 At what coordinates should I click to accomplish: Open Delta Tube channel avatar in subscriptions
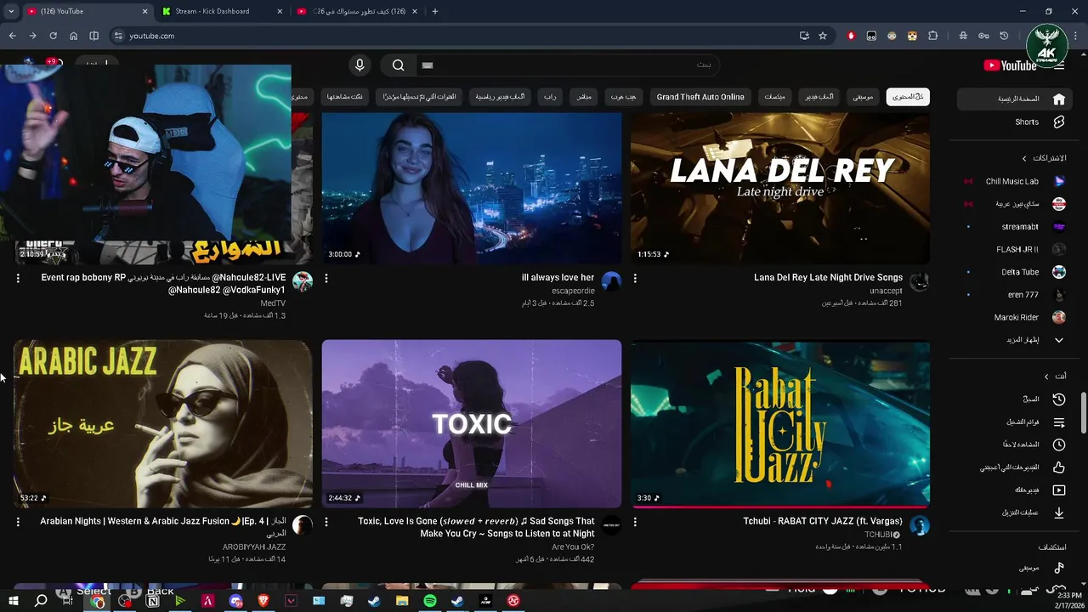(1059, 272)
